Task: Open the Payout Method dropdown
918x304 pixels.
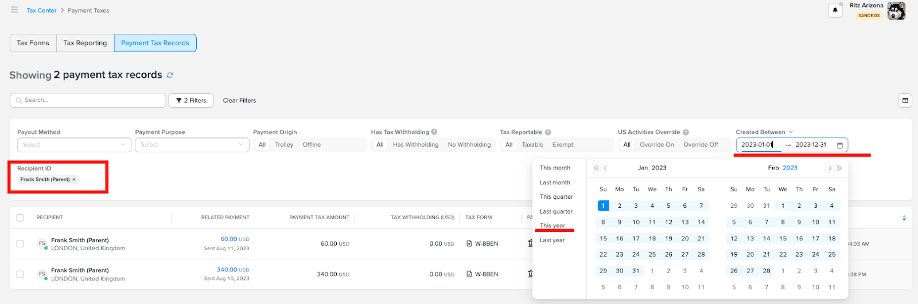Action: [x=74, y=145]
